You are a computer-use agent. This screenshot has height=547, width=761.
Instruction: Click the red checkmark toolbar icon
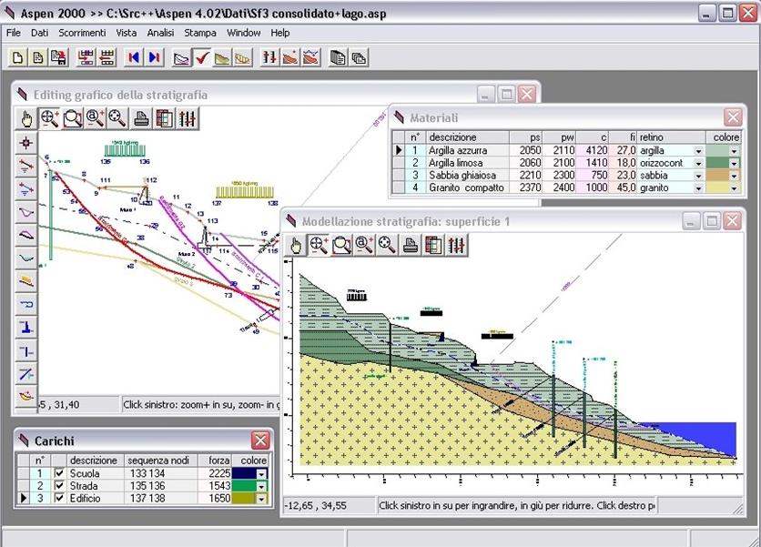202,57
